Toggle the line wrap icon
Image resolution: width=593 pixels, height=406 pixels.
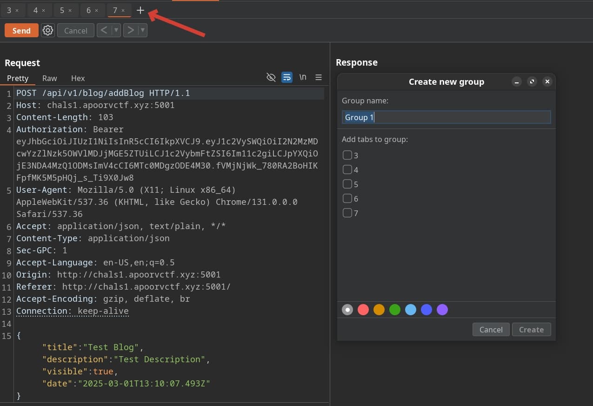(x=287, y=77)
